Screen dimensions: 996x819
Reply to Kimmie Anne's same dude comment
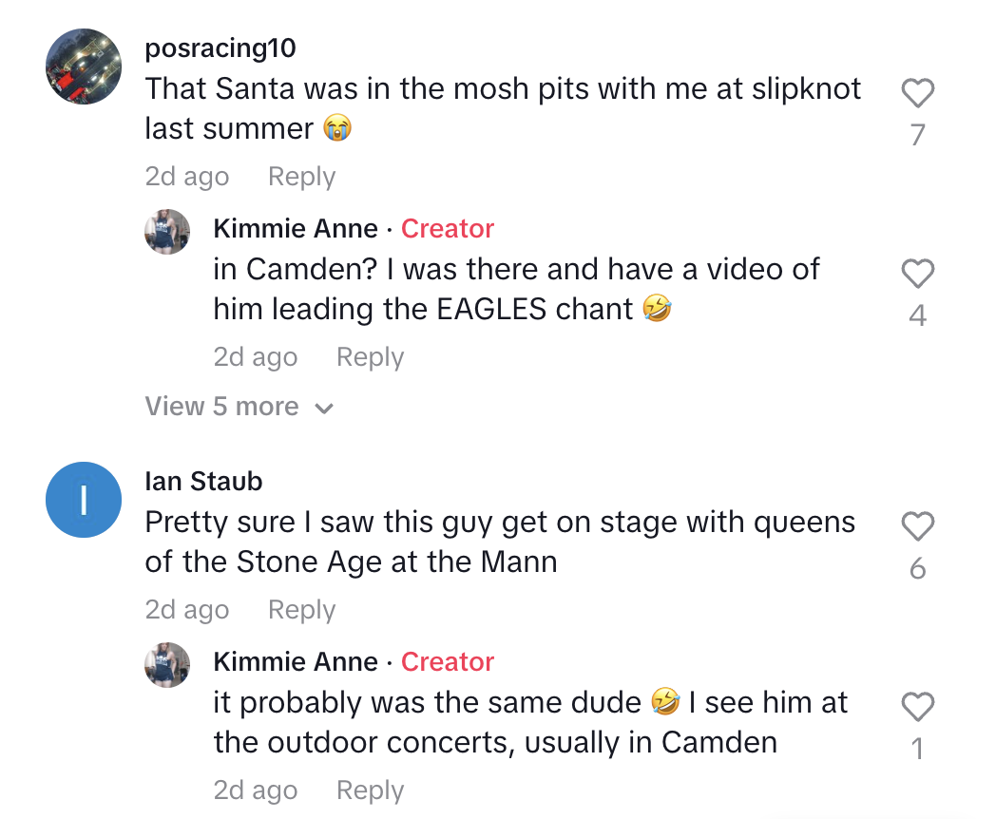click(x=370, y=790)
